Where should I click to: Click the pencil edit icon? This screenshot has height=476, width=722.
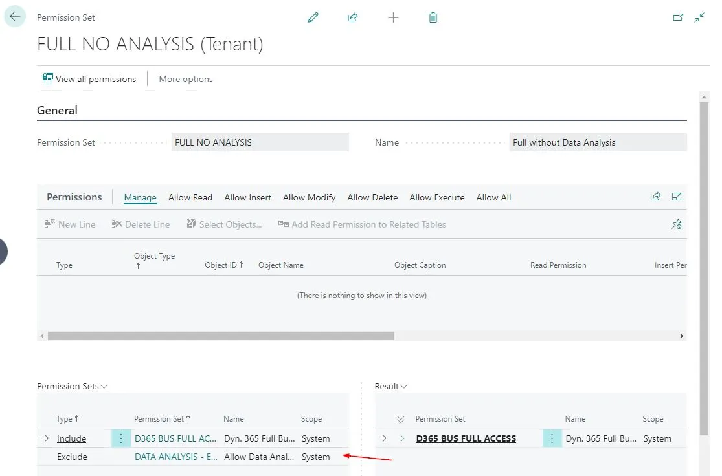click(313, 17)
